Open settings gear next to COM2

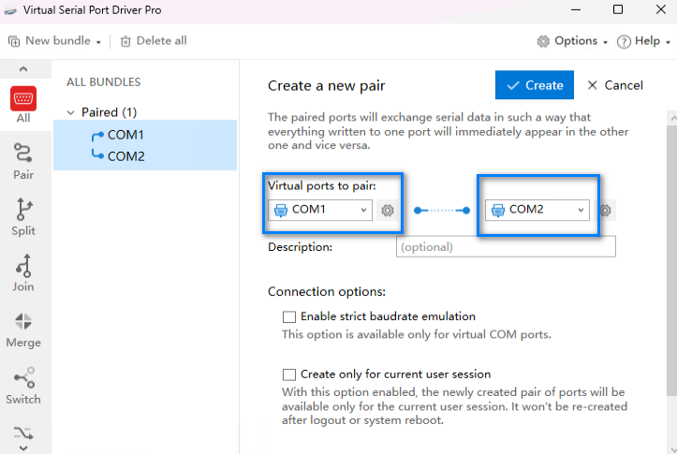click(605, 211)
